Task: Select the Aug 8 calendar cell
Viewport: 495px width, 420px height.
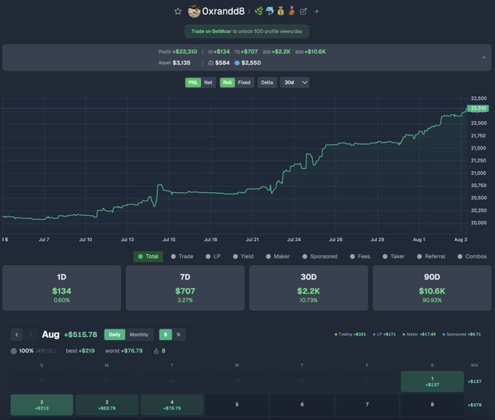Action: coord(432,405)
